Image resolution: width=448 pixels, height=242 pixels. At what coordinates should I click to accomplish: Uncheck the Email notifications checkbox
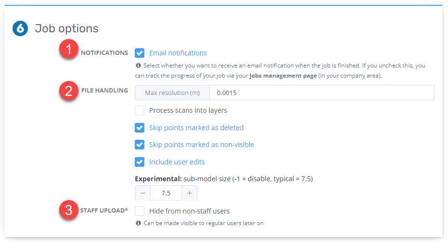pos(140,53)
